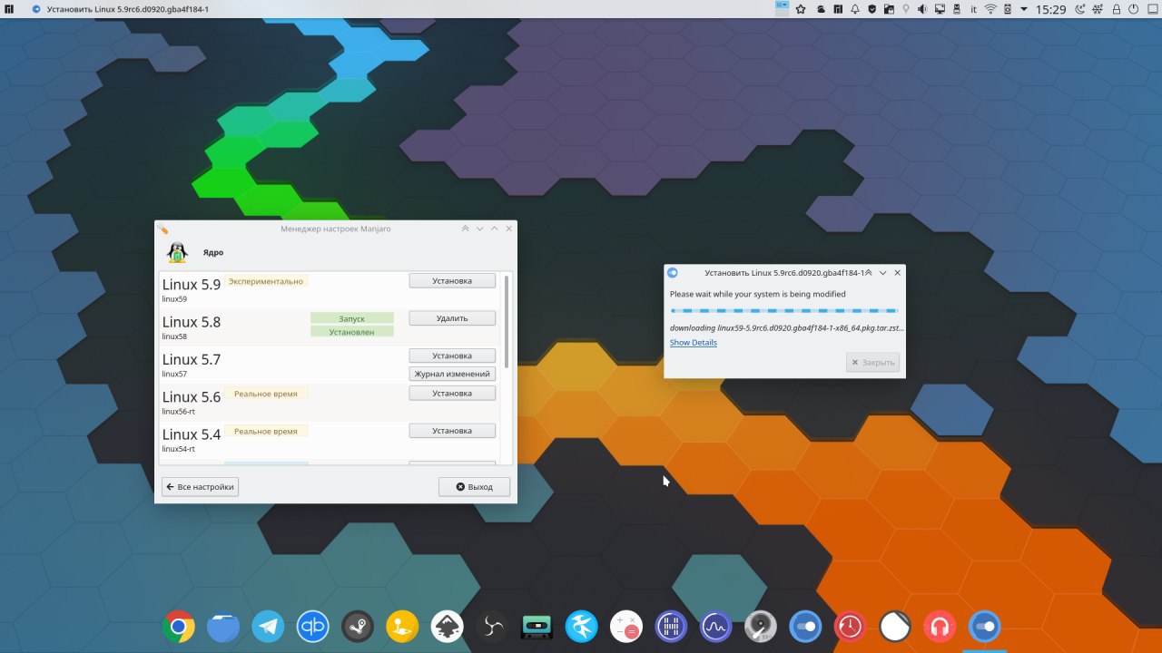This screenshot has height=653, width=1162.
Task: Click the downloading linux59 package status text
Action: tap(787, 327)
